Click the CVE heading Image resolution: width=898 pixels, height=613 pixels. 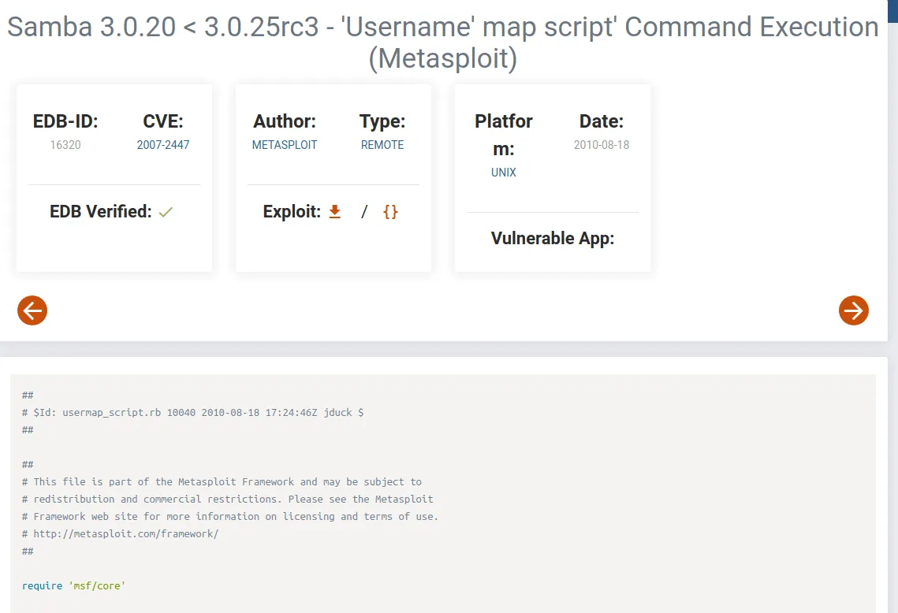[x=163, y=121]
